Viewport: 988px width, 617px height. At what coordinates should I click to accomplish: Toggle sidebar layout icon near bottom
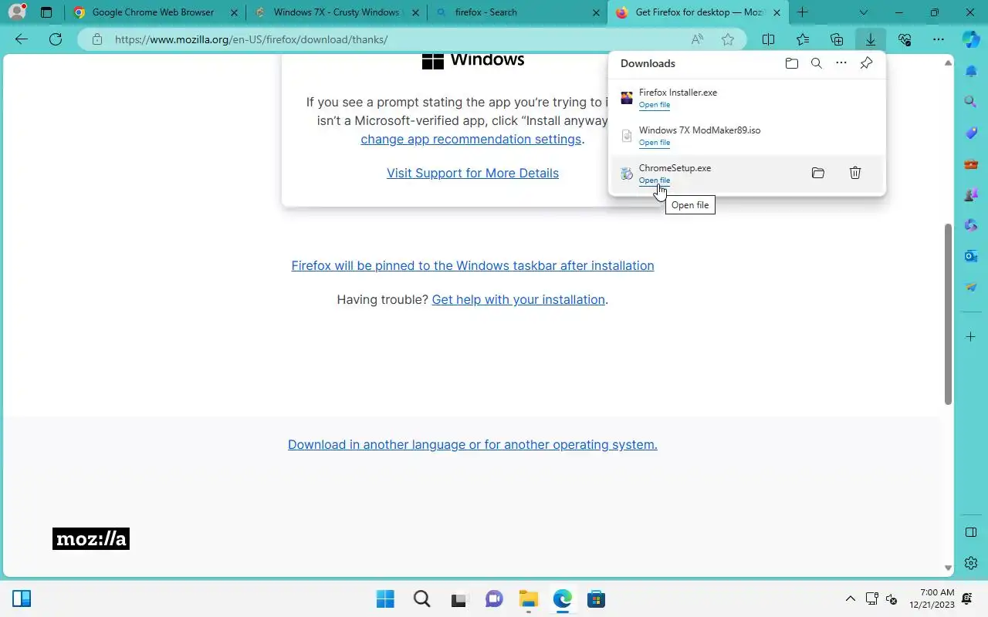coord(971,532)
